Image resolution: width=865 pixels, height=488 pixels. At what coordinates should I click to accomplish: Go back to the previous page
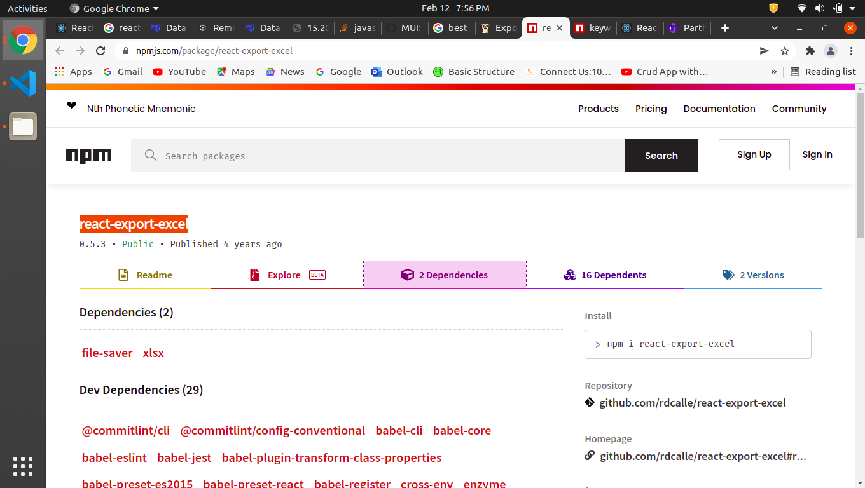coord(60,51)
